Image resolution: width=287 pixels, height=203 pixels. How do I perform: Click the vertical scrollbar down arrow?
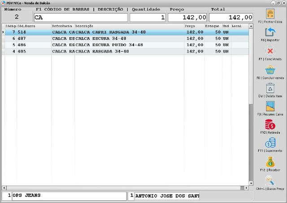pos(251,183)
